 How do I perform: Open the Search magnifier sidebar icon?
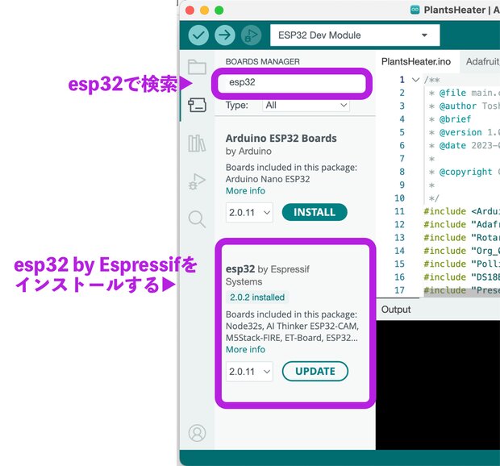(197, 219)
